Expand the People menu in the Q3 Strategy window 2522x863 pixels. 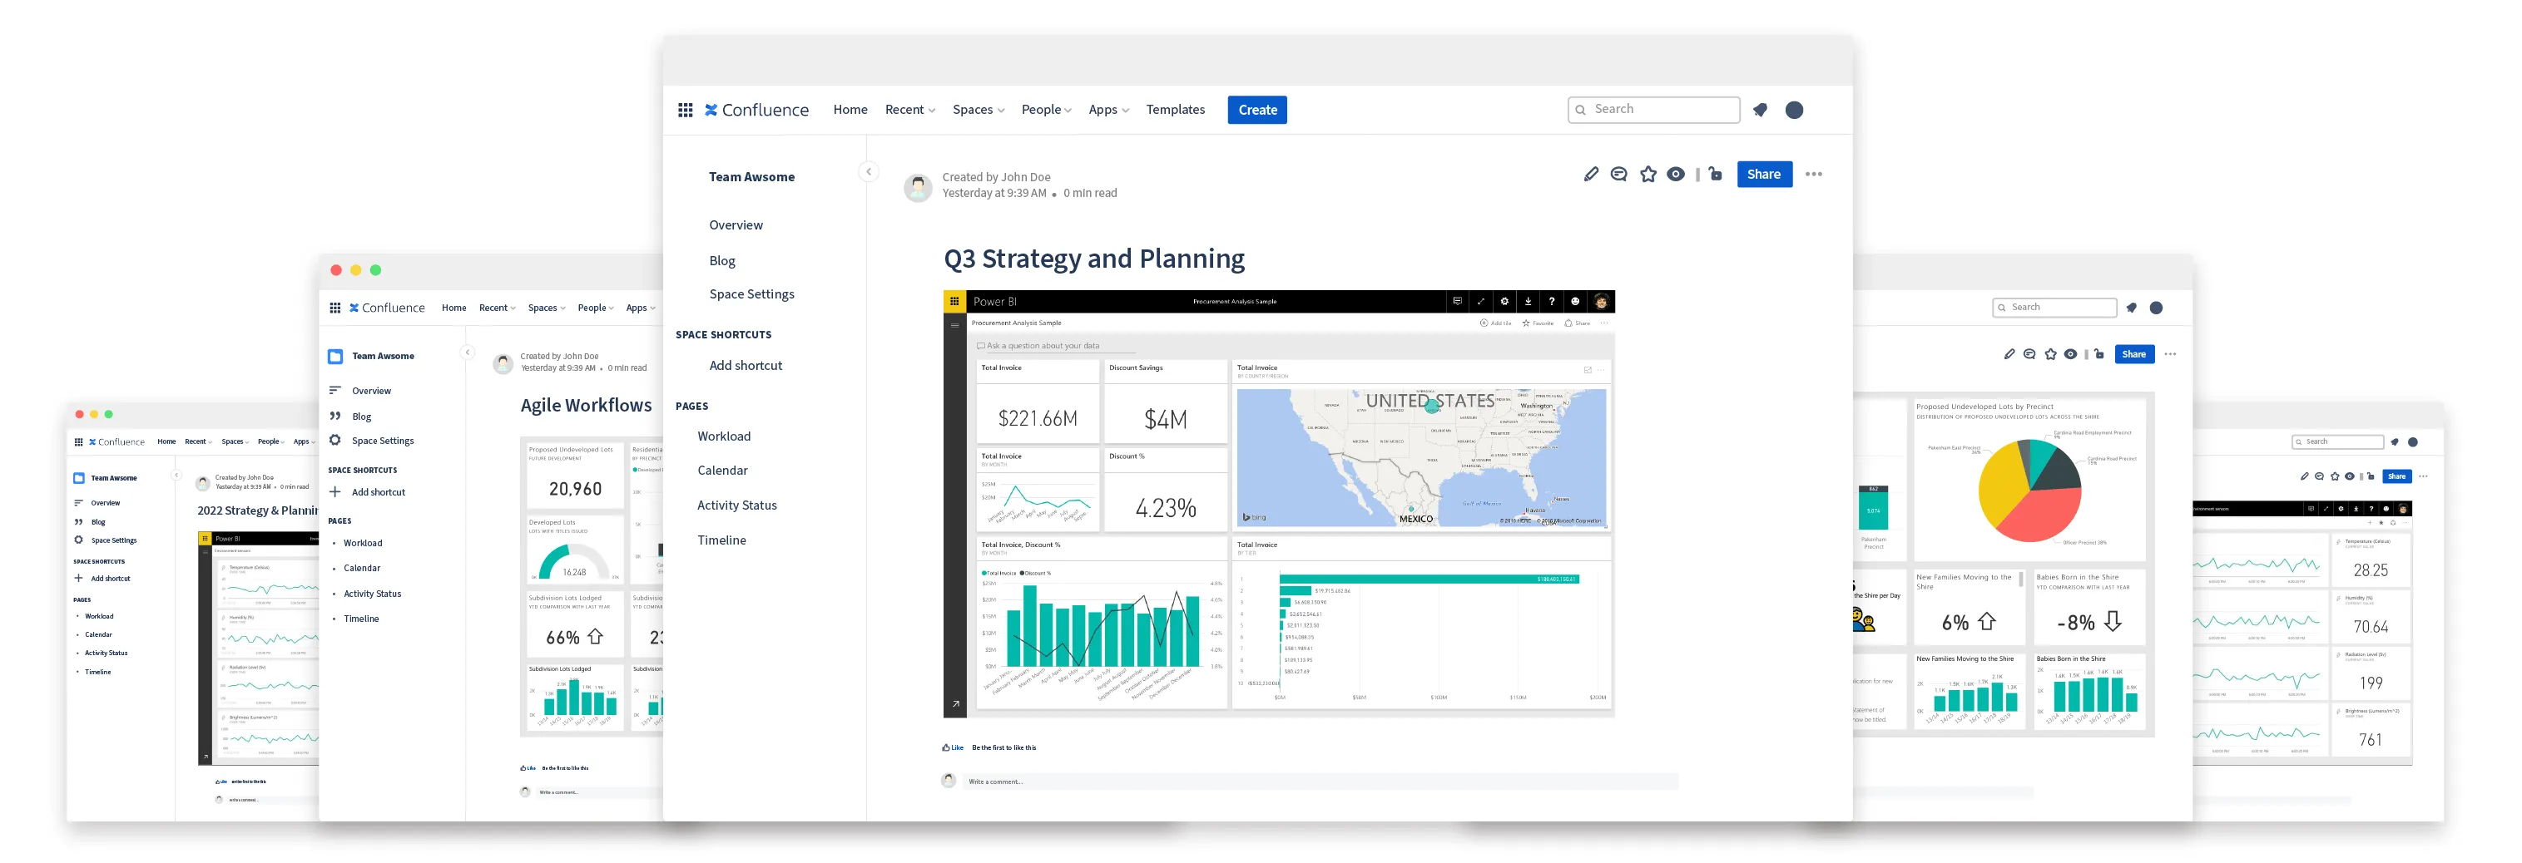(1046, 110)
